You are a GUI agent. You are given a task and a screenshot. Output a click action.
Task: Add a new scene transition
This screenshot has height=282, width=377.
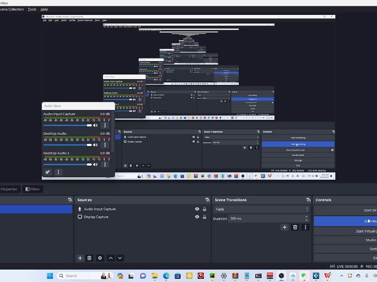284,227
